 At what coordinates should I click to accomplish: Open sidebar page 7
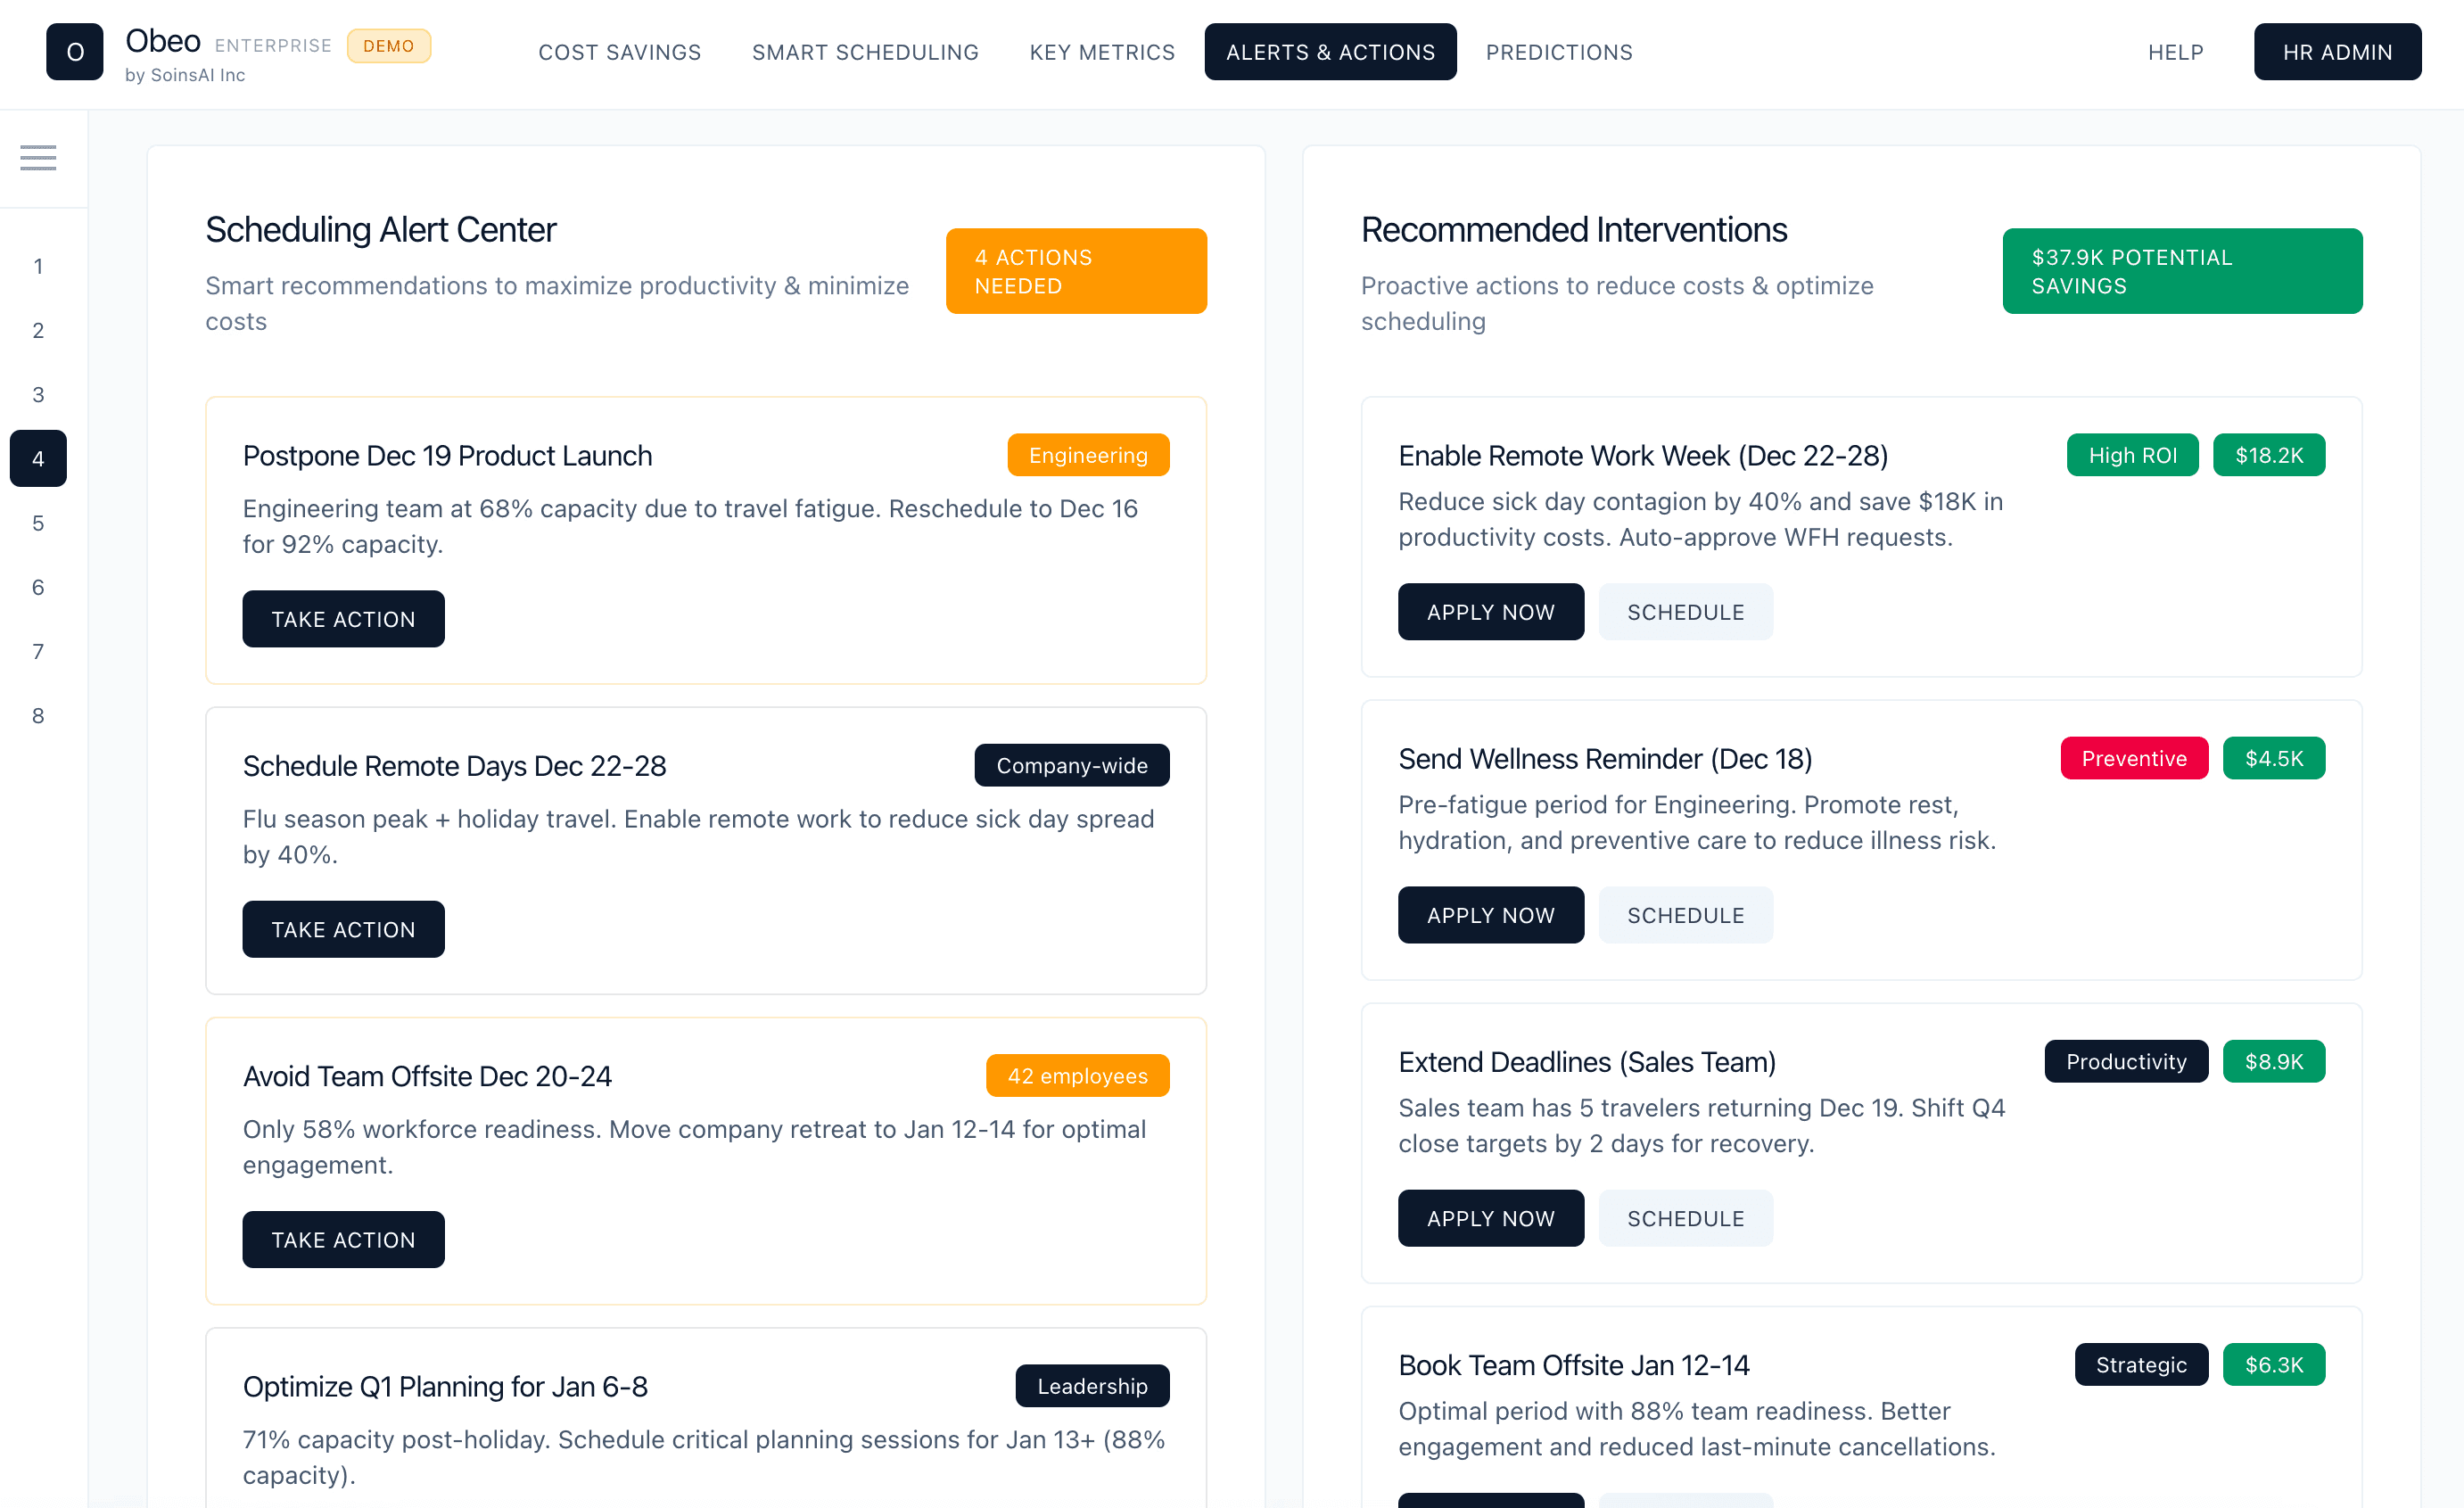tap(38, 651)
